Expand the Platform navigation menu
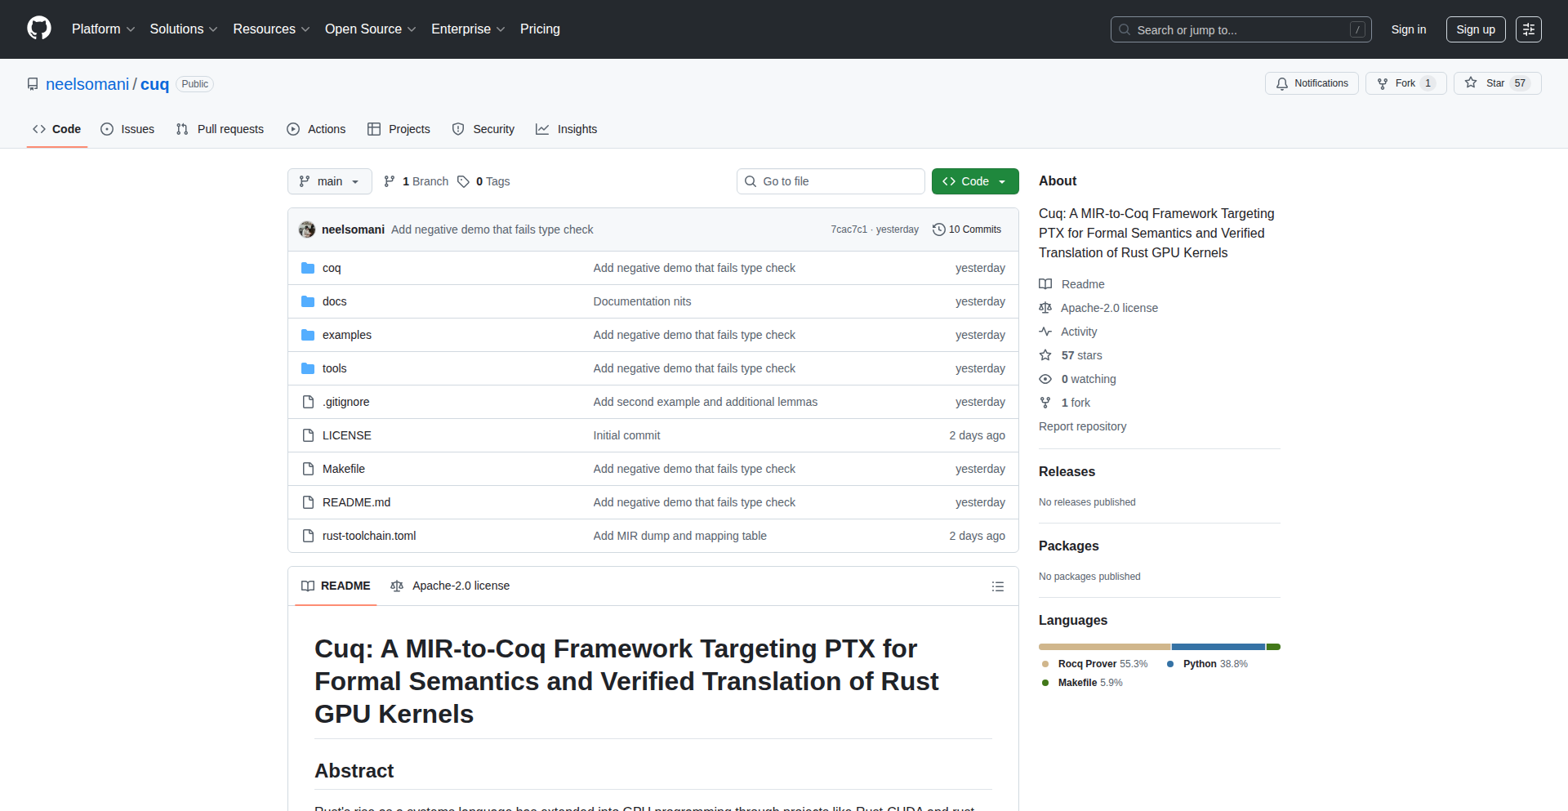1568x811 pixels. [x=103, y=29]
